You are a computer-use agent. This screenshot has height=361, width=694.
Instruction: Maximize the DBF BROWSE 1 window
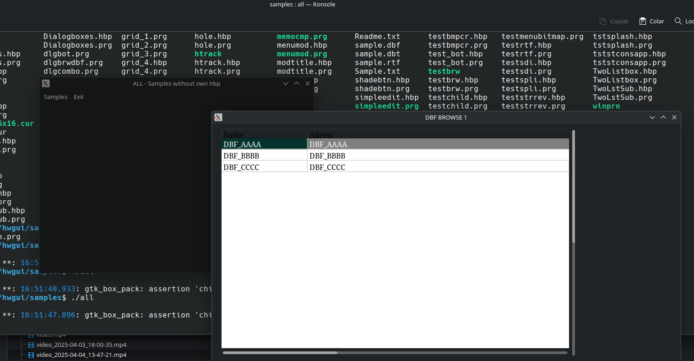coord(663,117)
